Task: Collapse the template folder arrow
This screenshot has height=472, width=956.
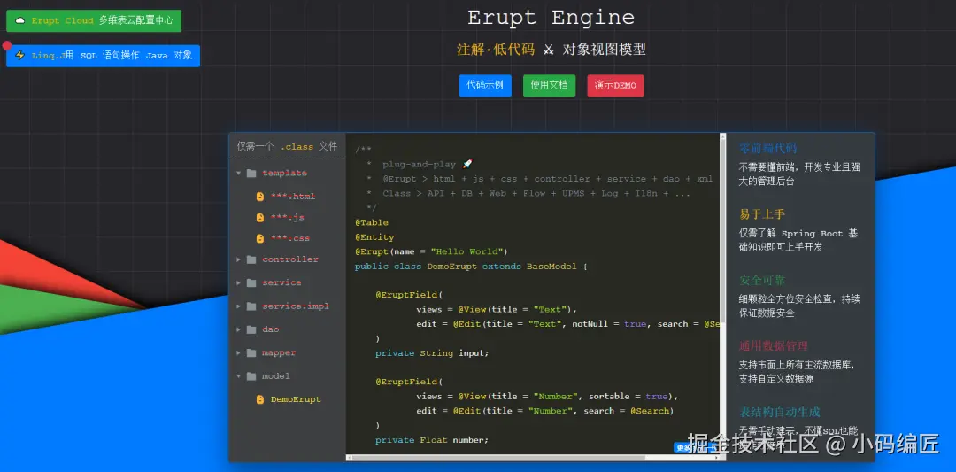Action: point(239,174)
